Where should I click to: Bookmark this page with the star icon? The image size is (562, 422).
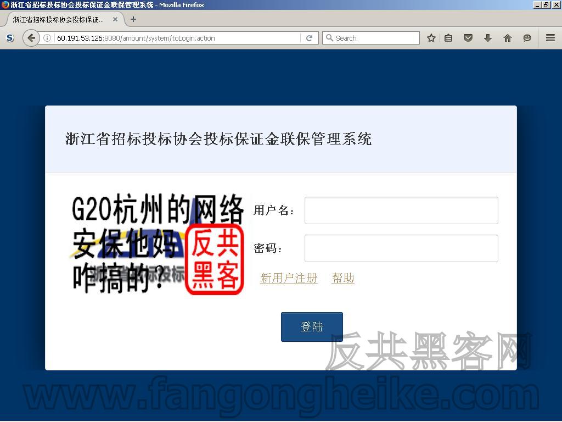click(x=431, y=38)
